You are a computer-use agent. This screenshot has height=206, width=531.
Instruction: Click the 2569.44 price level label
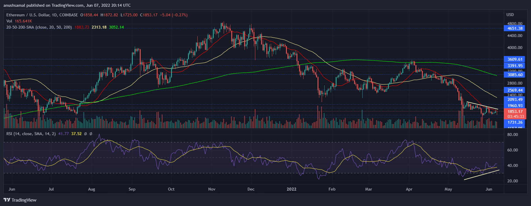pyautogui.click(x=514, y=90)
